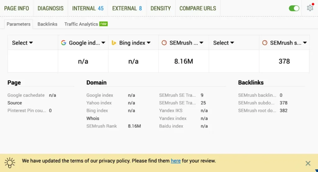Click the Source link under Page
This screenshot has width=318, height=172.
[x=15, y=103]
